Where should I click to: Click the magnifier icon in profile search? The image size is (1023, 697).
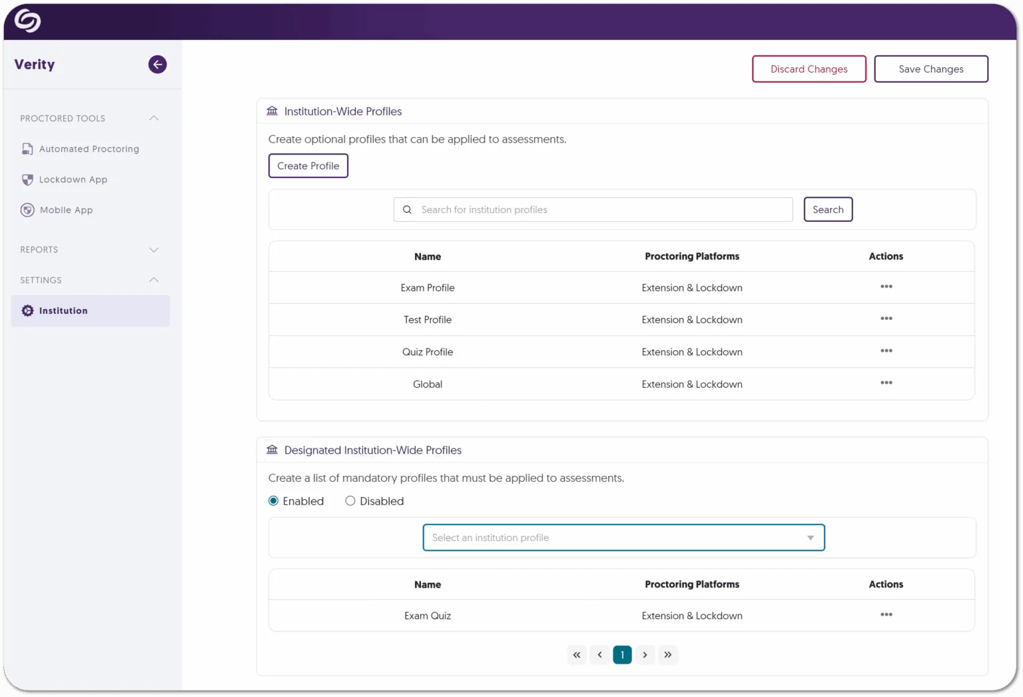click(407, 209)
